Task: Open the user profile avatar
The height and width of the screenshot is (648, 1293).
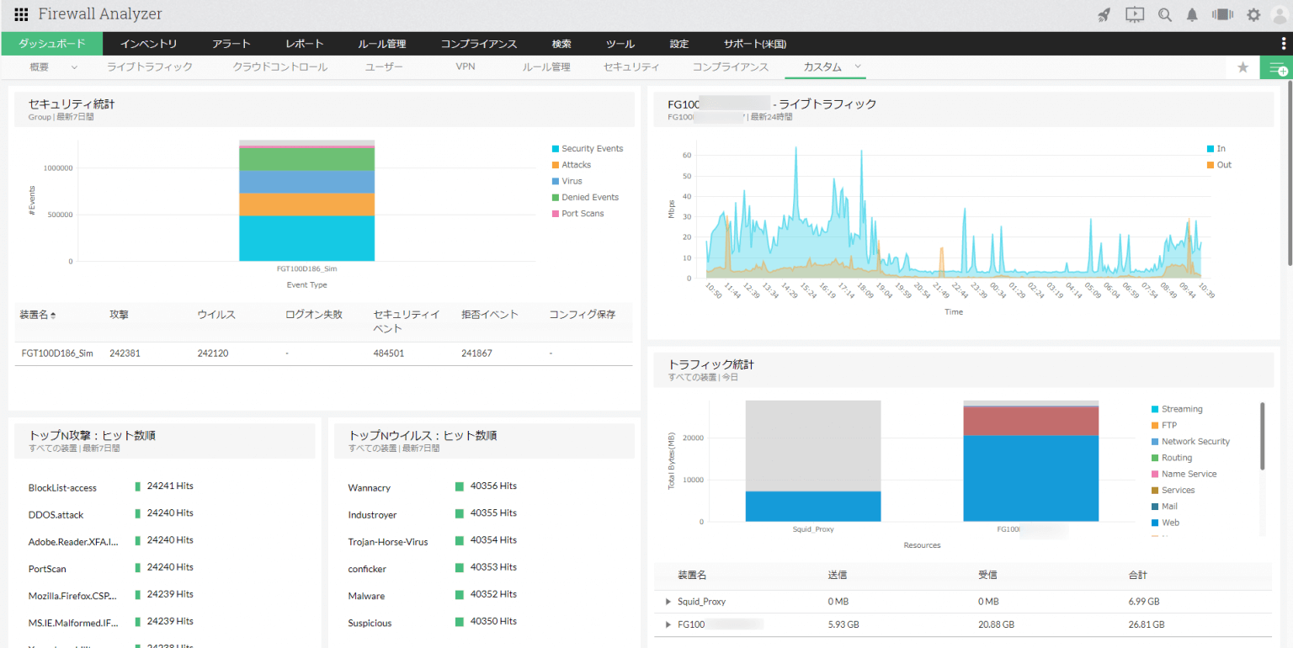Action: click(1280, 14)
